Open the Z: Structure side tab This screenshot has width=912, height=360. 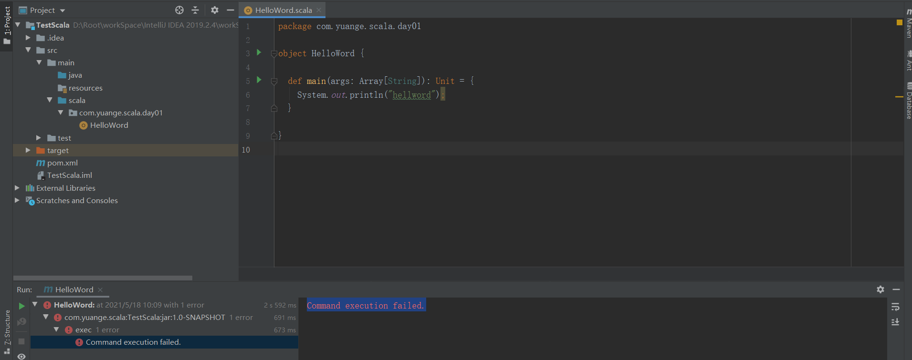7,332
